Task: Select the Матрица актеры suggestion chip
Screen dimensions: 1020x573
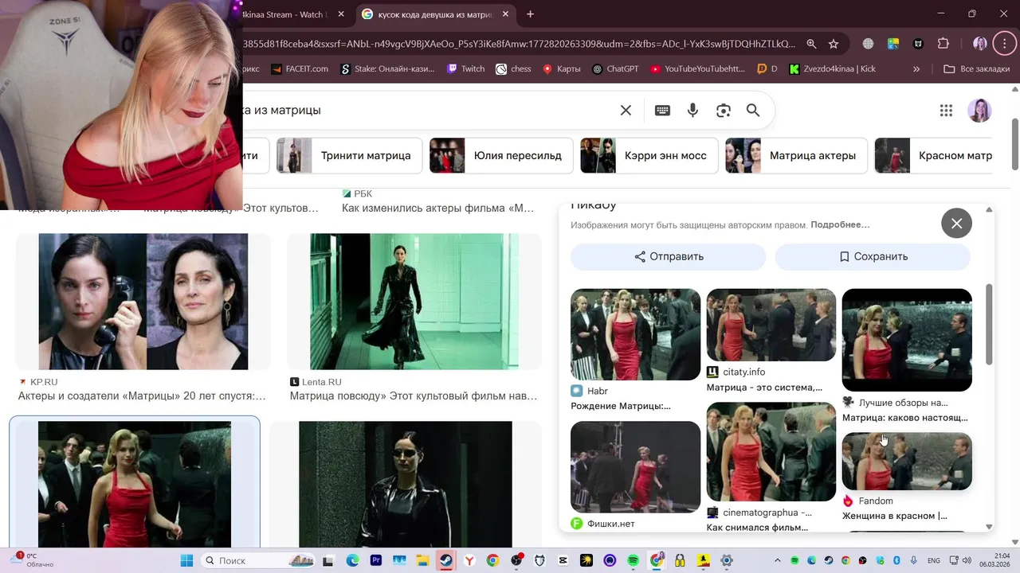Action: pos(796,155)
